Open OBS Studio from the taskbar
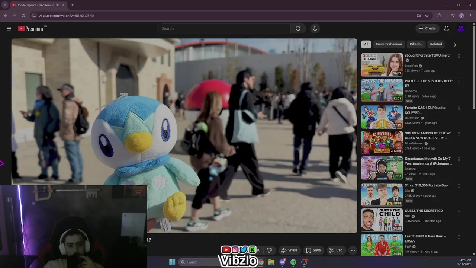The image size is (476, 268). pos(304,262)
